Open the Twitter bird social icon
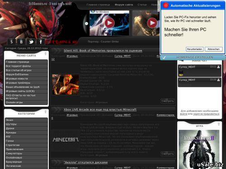Image resolution: width=226 pixels, height=169 pixels. [x=31, y=41]
